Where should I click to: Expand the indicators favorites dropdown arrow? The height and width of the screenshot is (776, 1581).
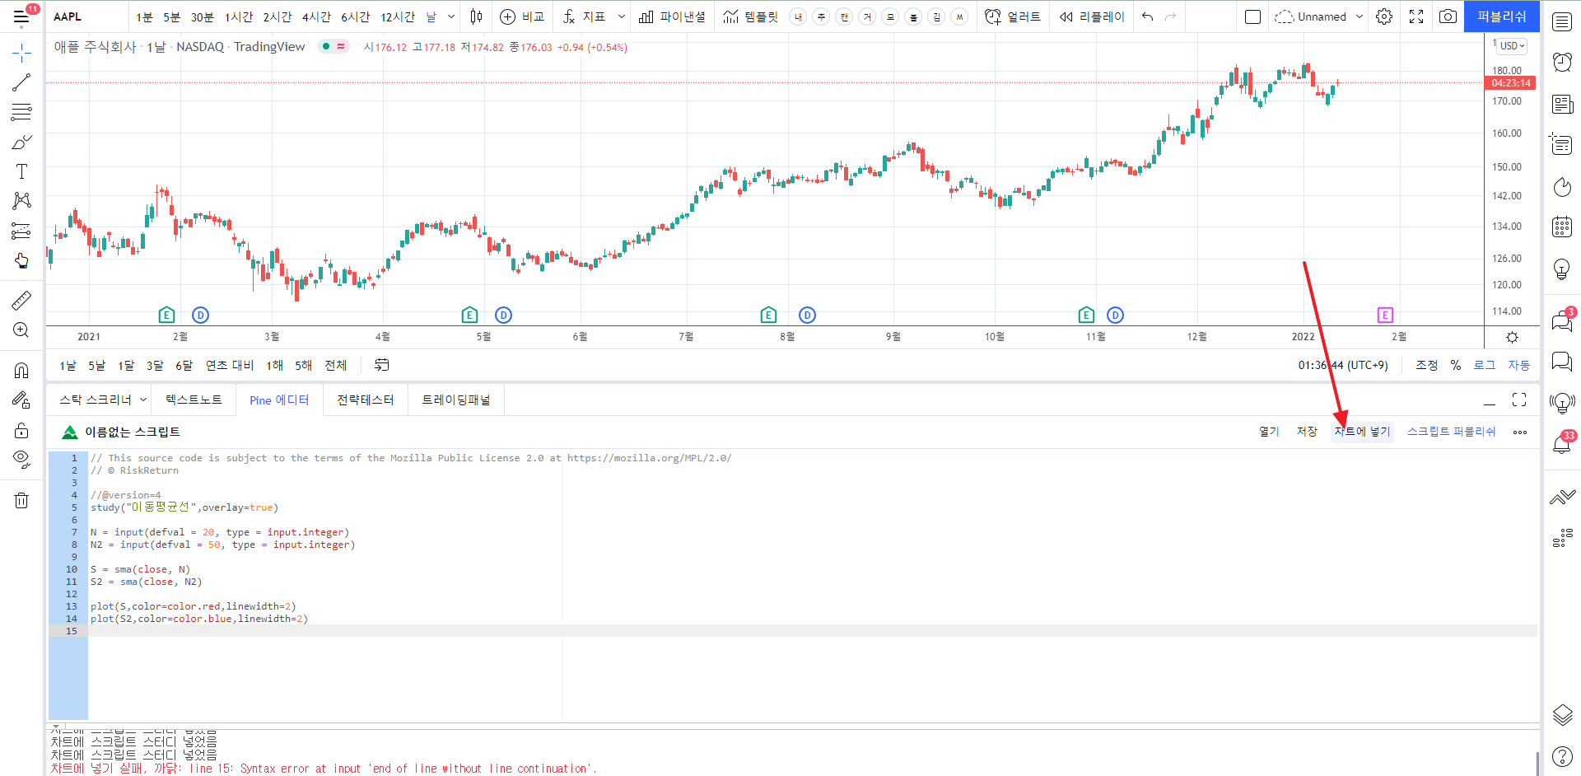pyautogui.click(x=621, y=16)
